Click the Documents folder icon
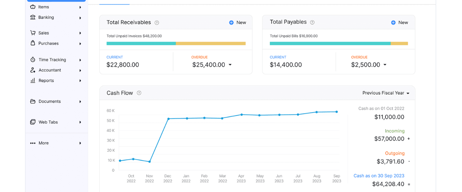Image resolution: width=462 pixels, height=192 pixels. [33, 101]
